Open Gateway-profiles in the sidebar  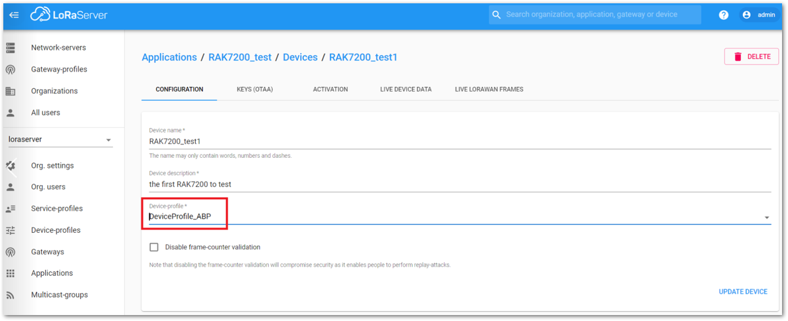pos(59,70)
